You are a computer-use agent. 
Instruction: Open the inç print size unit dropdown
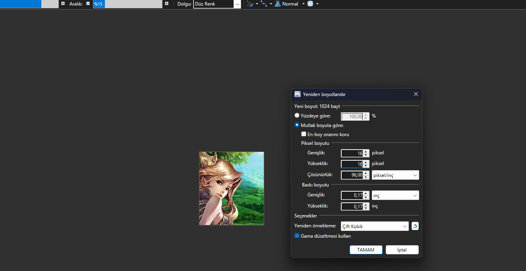tap(395, 195)
